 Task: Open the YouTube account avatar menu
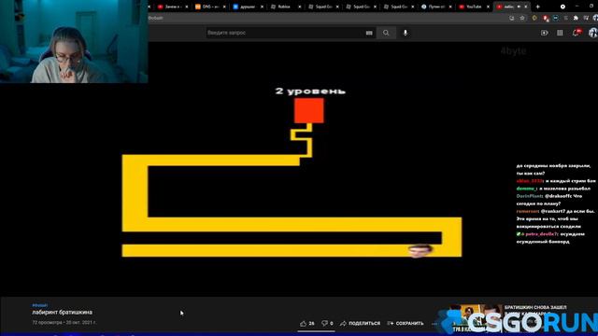click(593, 33)
